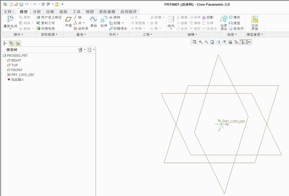
Task: Start a 草绘 sketch
Action: point(93,21)
